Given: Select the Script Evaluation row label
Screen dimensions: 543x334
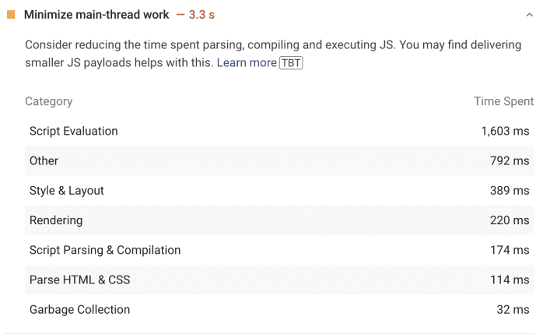Looking at the screenshot, I should [74, 131].
